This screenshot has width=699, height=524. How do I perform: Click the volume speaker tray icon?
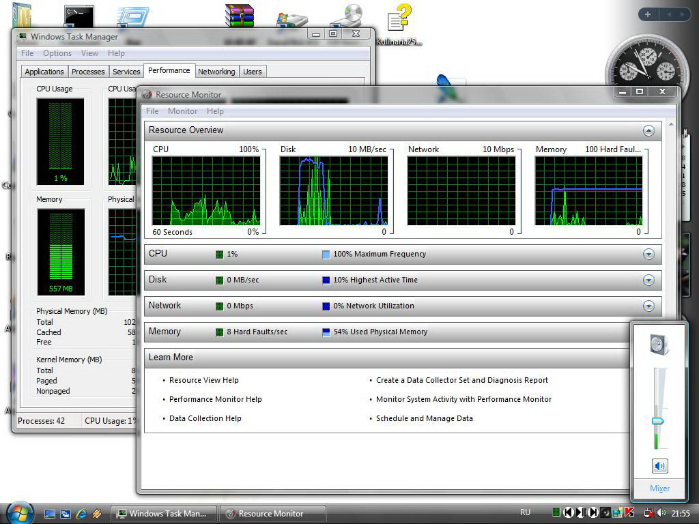pos(661,513)
